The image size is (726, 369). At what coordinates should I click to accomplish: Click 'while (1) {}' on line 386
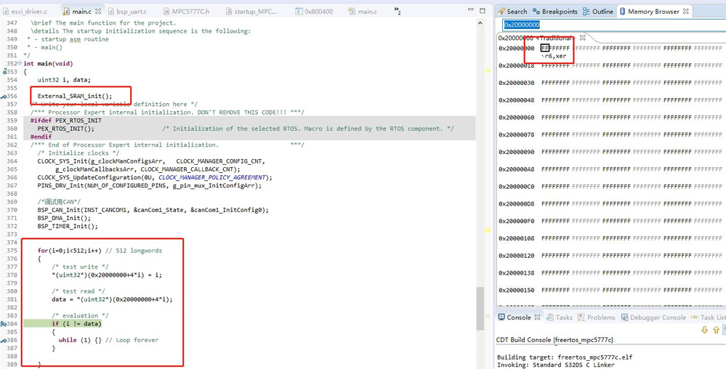pos(80,340)
